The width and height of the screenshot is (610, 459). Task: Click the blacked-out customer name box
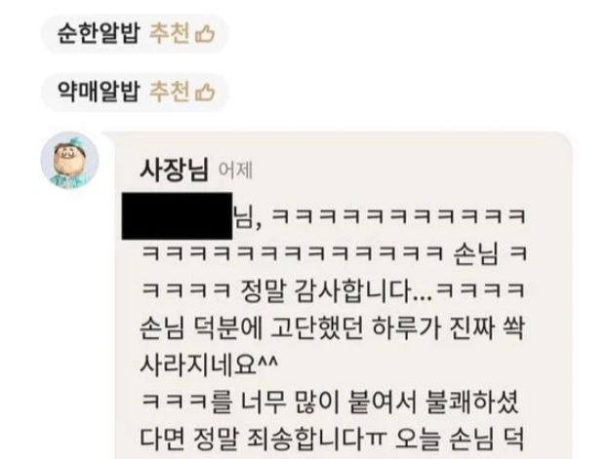tap(177, 215)
